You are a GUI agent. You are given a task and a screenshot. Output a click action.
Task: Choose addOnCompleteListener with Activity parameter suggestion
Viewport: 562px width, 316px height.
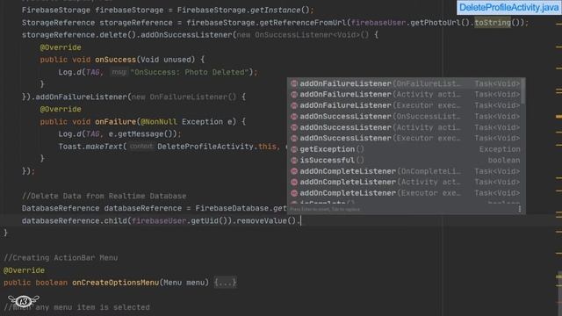[406, 182]
